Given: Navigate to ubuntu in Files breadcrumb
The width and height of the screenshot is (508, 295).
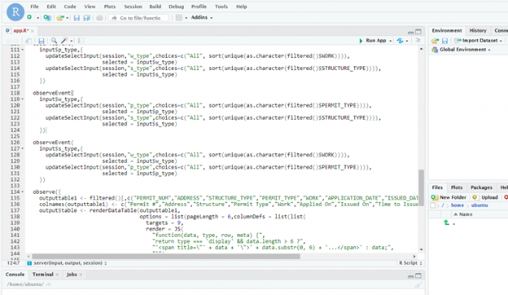Looking at the screenshot, I should point(480,205).
